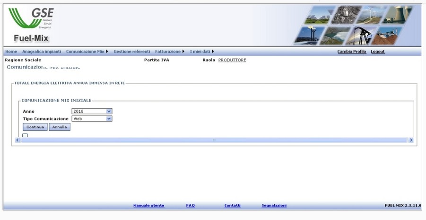Screen dimensions: 426x220
Task: Open the FAQ link
Action: (191, 206)
